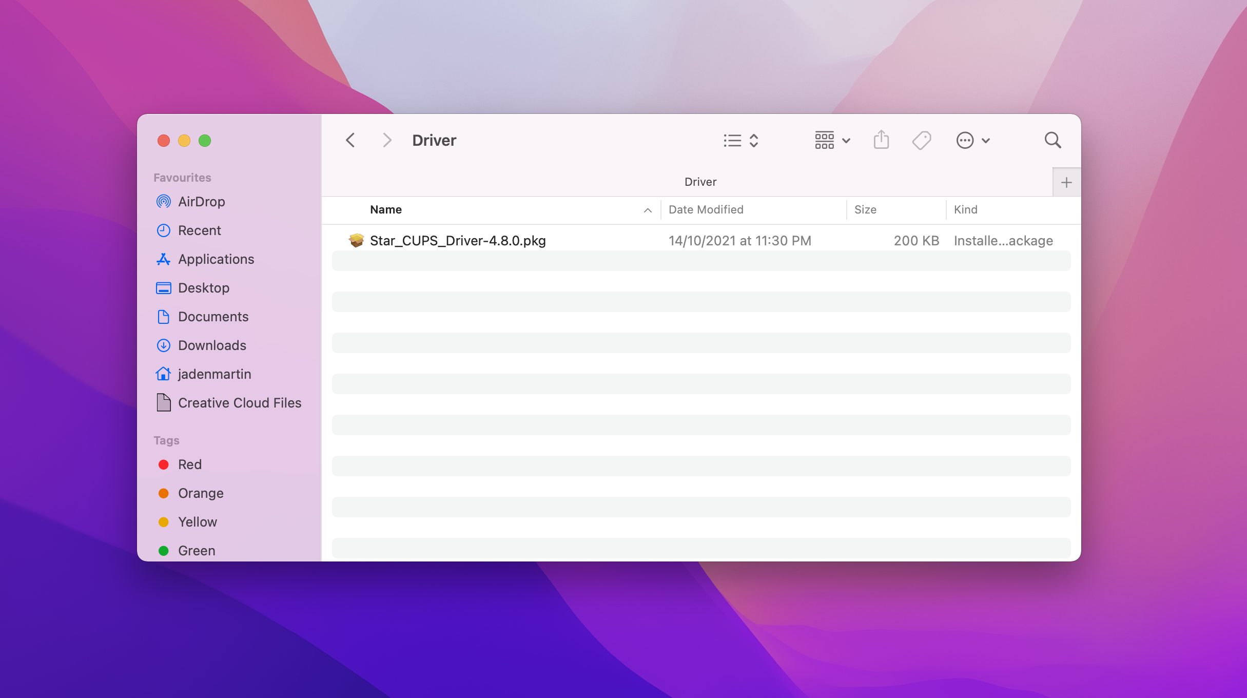
Task: Select the Red tag swatch
Action: coord(189,464)
